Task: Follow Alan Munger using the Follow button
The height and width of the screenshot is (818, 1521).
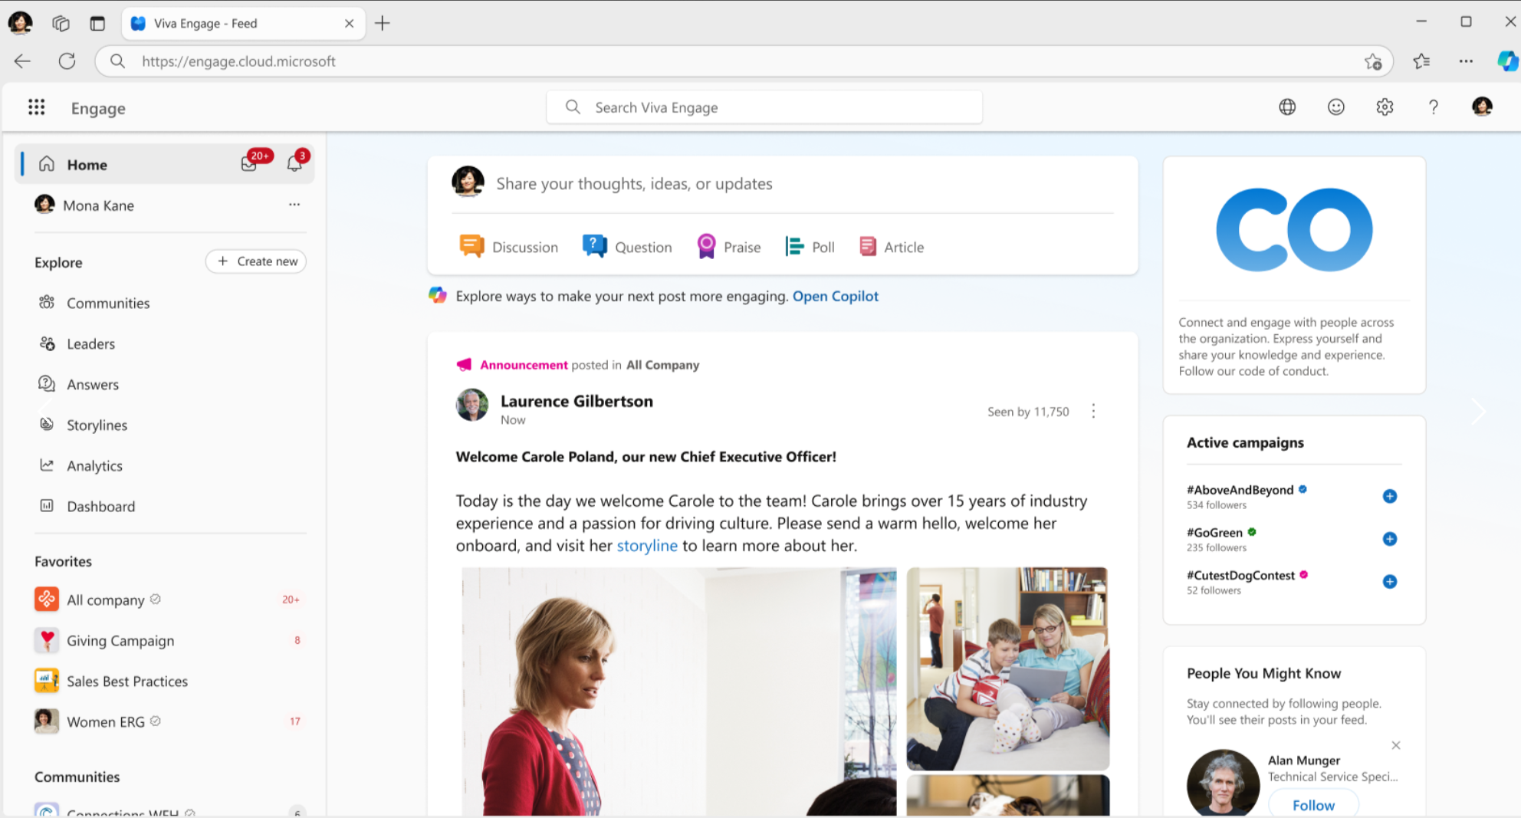Action: 1312,804
